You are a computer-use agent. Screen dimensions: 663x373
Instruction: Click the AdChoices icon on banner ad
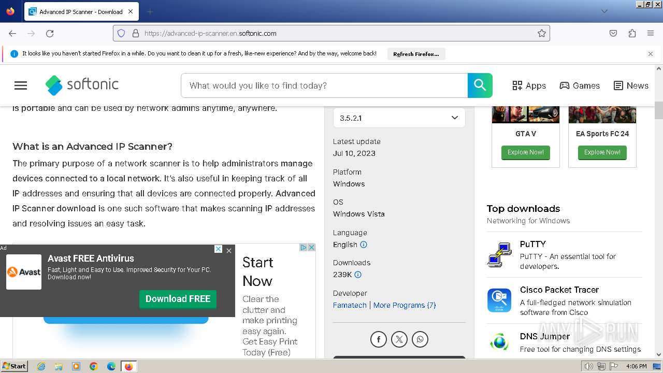pyautogui.click(x=304, y=247)
